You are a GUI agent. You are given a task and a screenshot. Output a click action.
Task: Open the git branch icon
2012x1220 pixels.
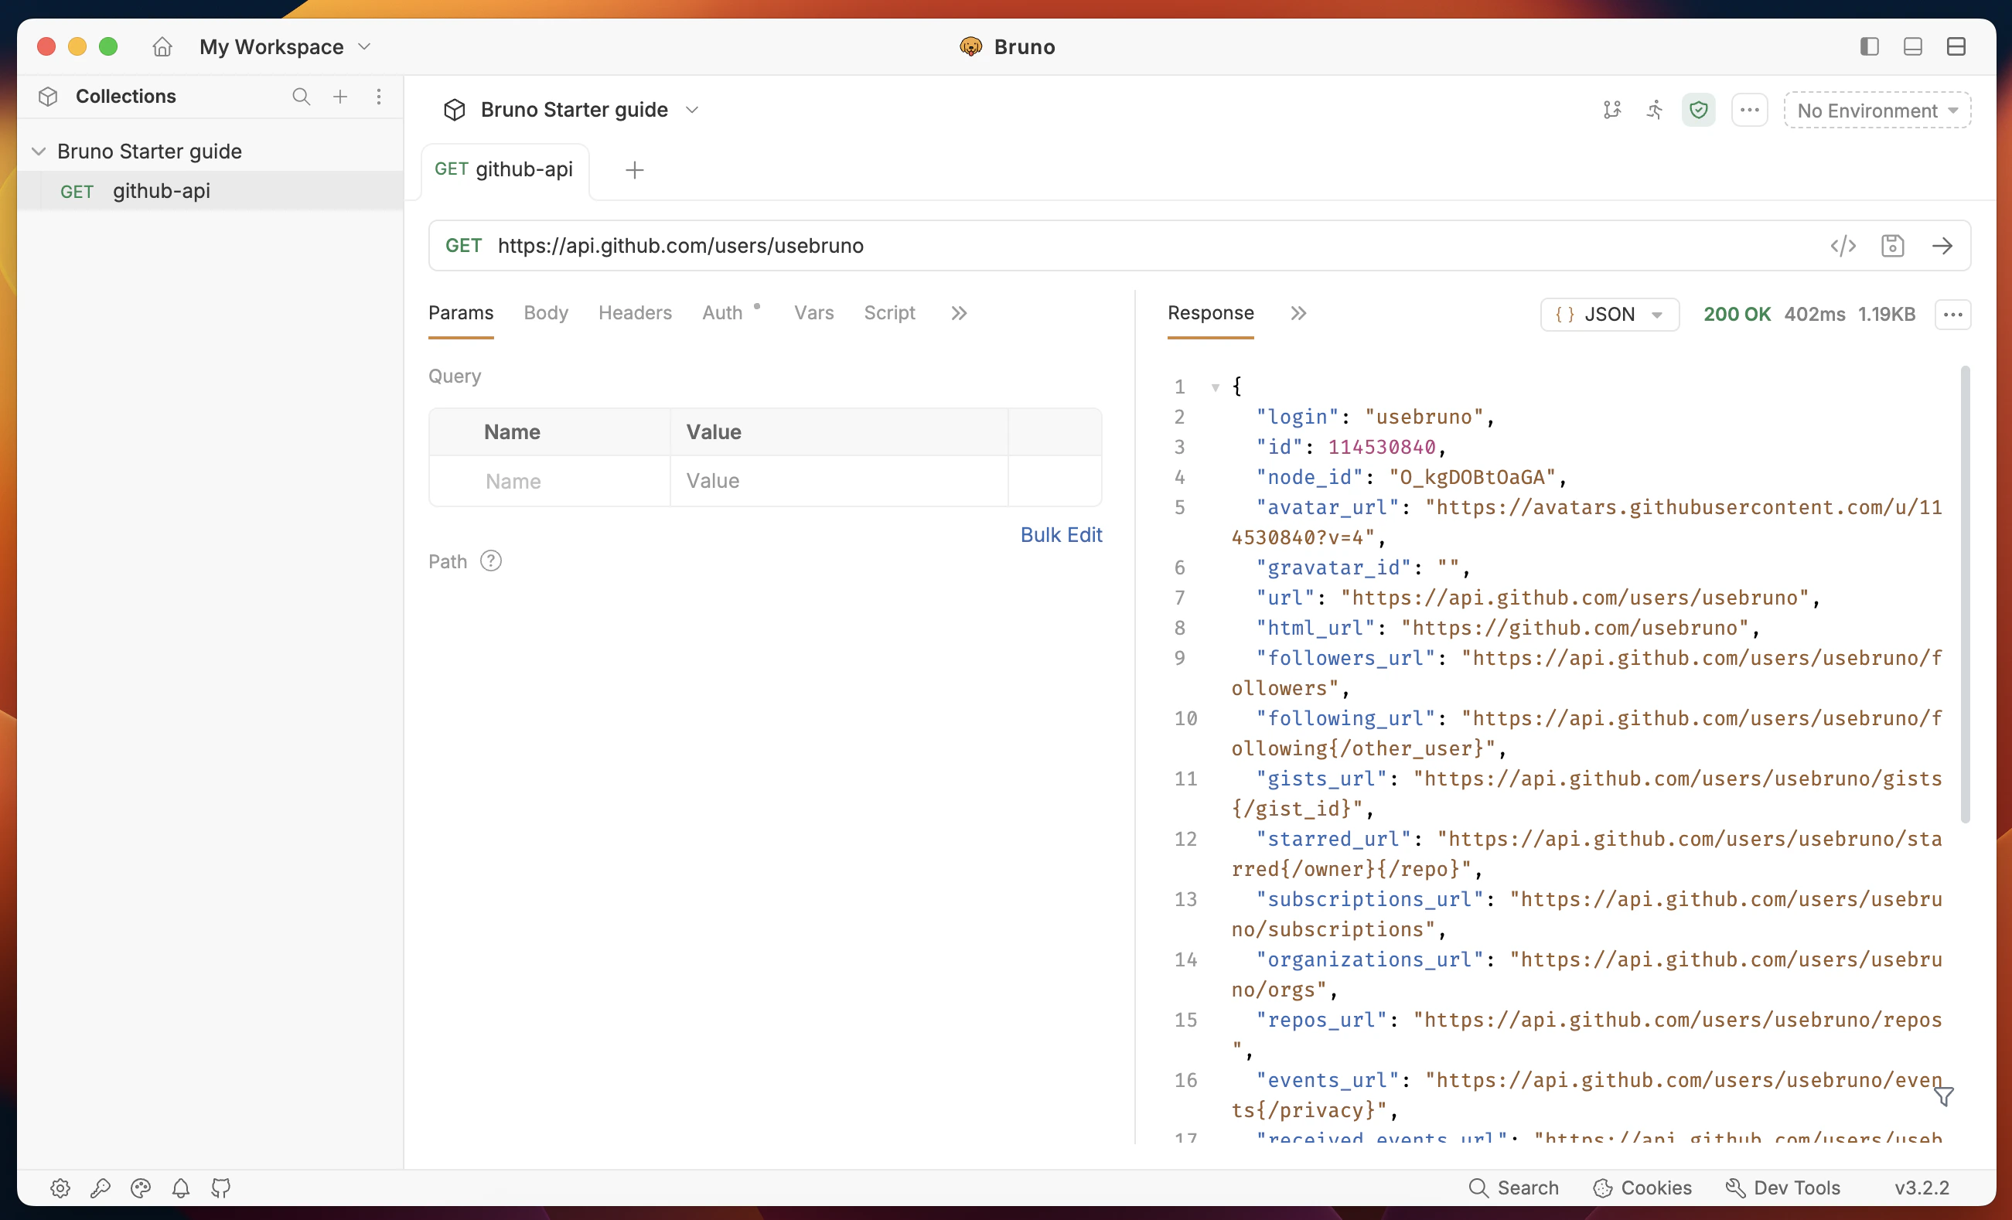(x=1611, y=111)
